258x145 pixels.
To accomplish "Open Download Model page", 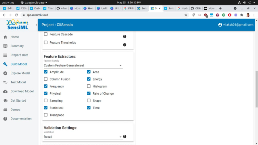I will click(22, 91).
